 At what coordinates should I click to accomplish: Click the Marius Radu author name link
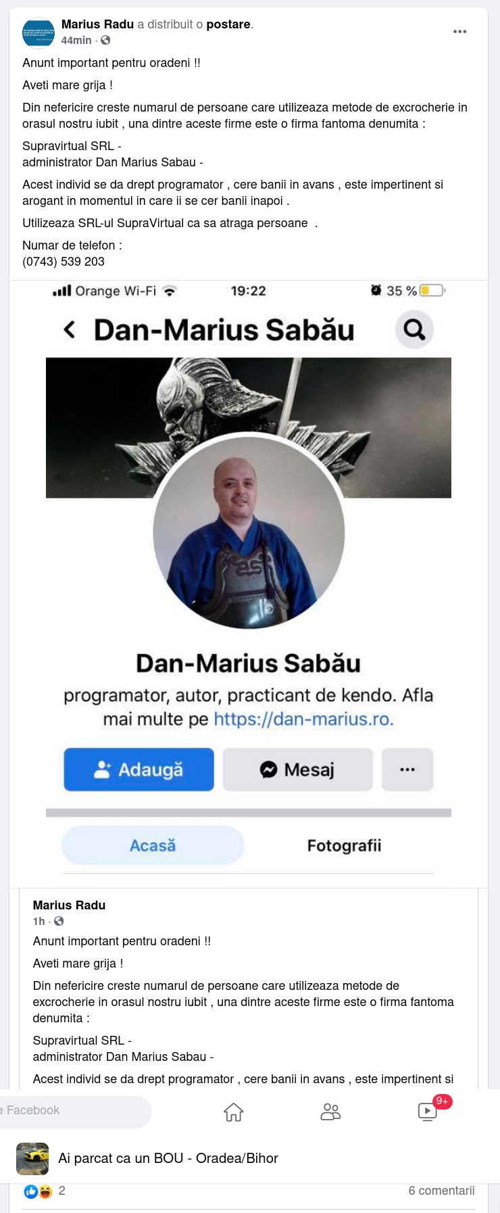point(97,24)
